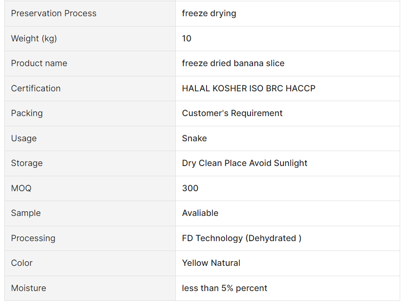This screenshot has height=303, width=404.
Task: Click the 'Yellow Natural' color value
Action: point(211,263)
